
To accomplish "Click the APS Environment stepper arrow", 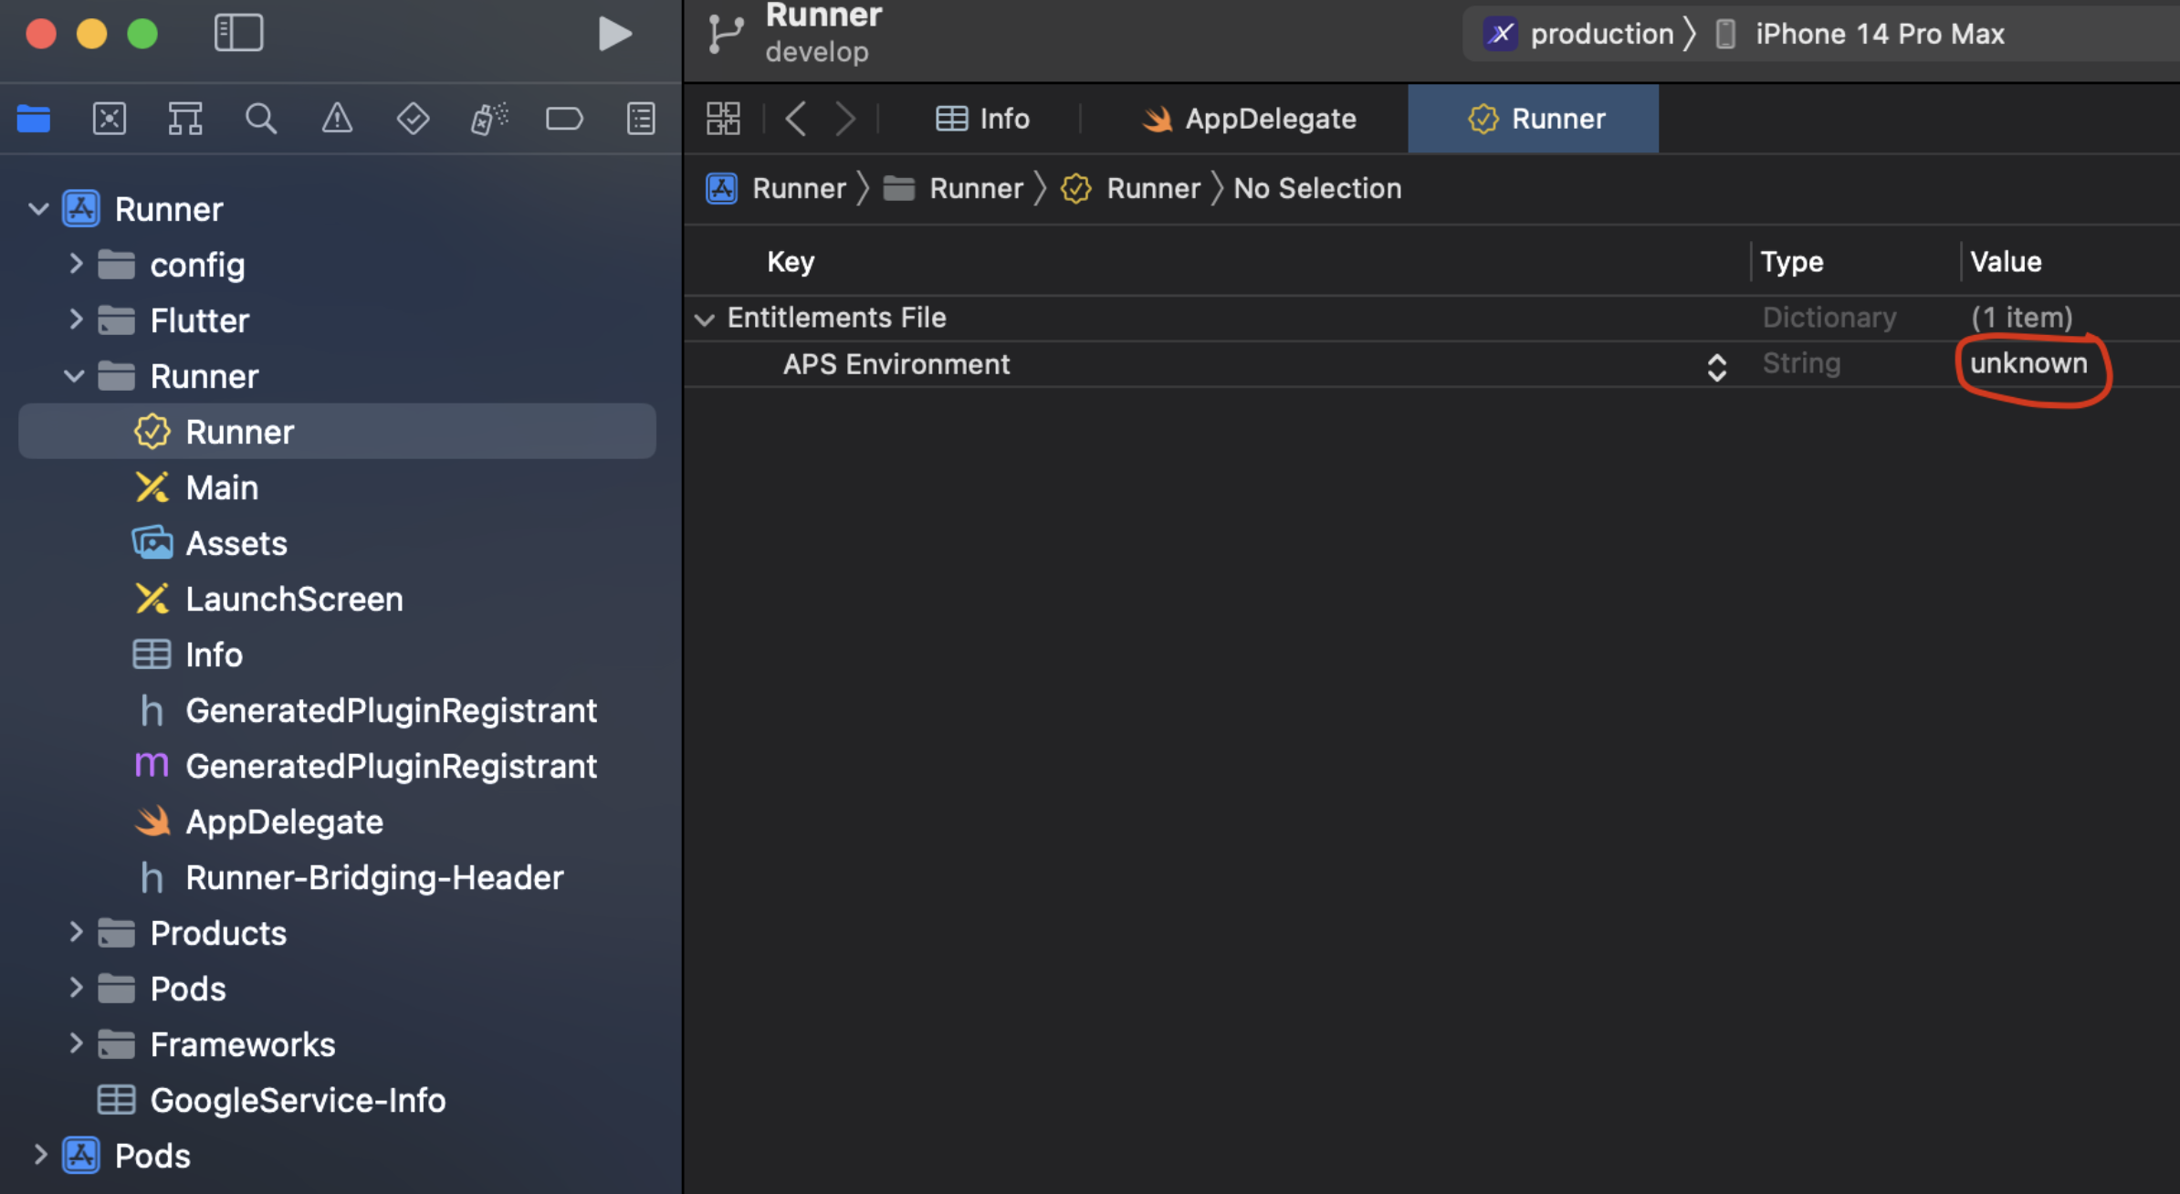I will tap(1717, 364).
